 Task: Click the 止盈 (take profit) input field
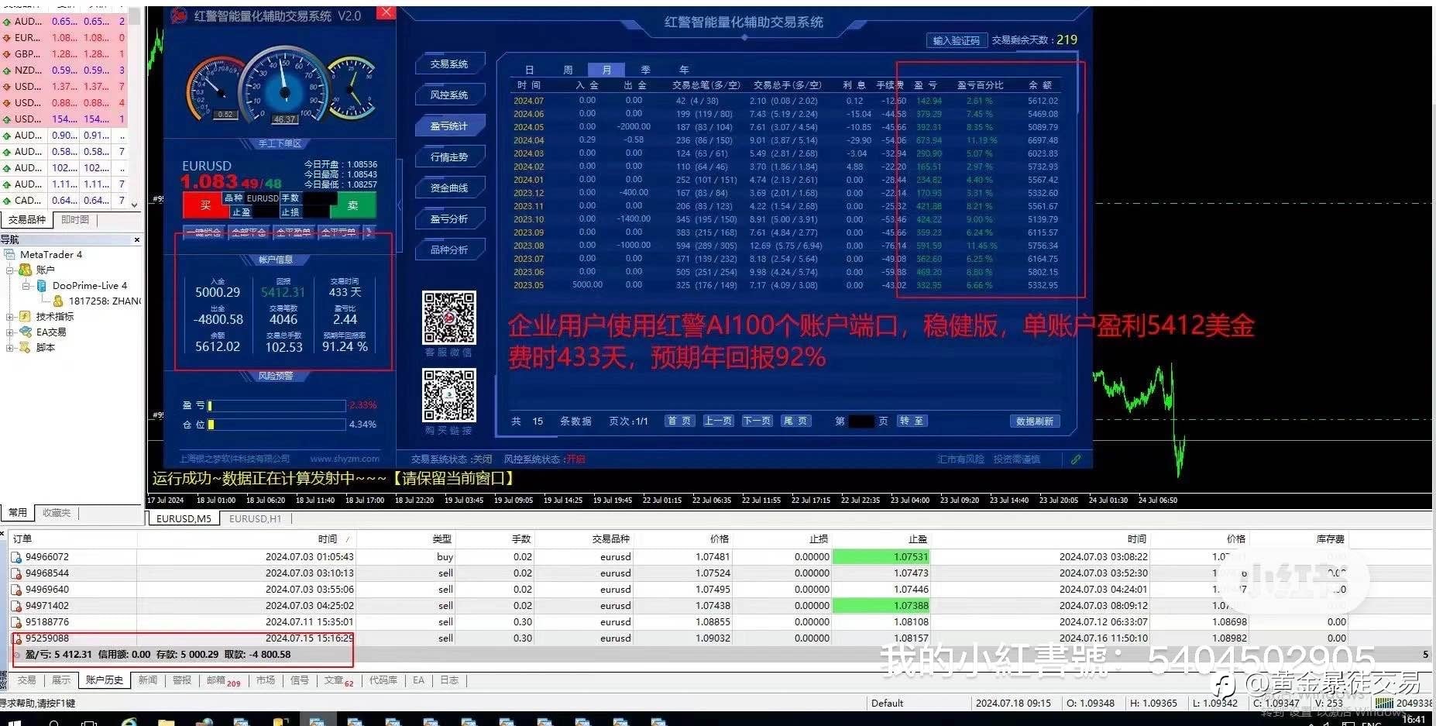[x=265, y=212]
